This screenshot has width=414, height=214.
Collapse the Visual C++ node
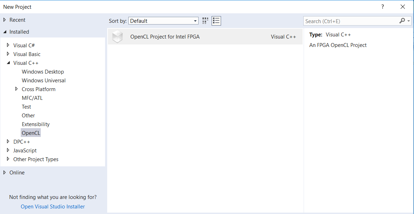pyautogui.click(x=8, y=63)
